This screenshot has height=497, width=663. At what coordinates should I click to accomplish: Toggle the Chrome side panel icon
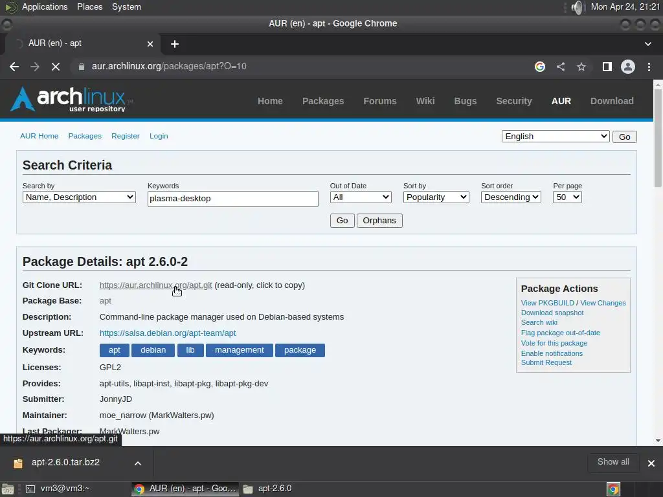pyautogui.click(x=607, y=67)
